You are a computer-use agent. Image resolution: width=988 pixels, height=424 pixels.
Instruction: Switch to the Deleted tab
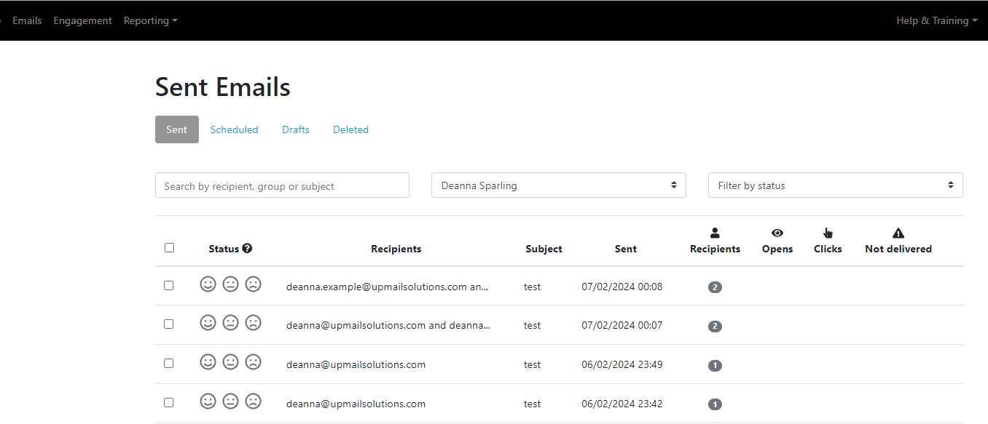(350, 129)
